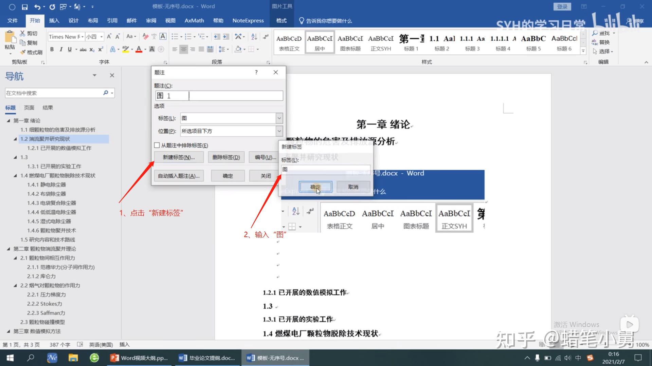
Task: Open the font size dropdown
Action: point(102,37)
